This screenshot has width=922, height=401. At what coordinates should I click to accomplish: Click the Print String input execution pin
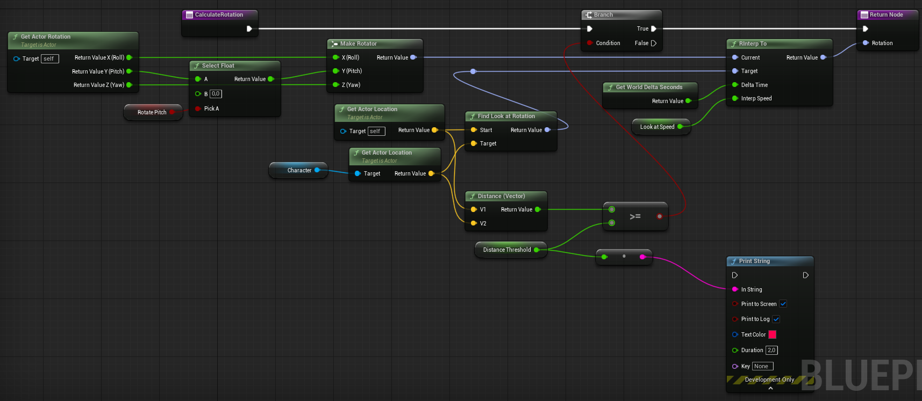pos(735,275)
